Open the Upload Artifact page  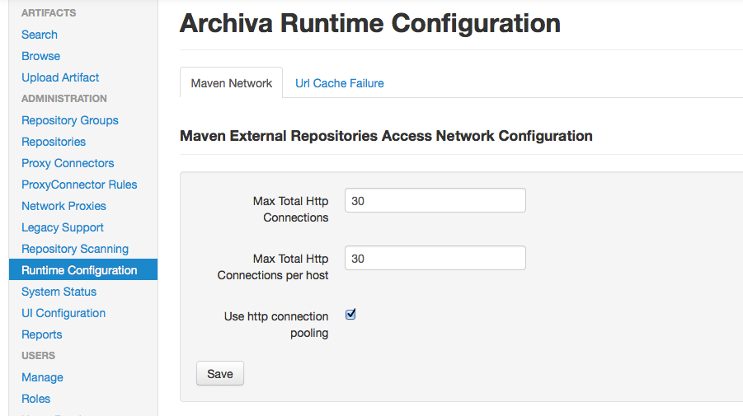[60, 77]
